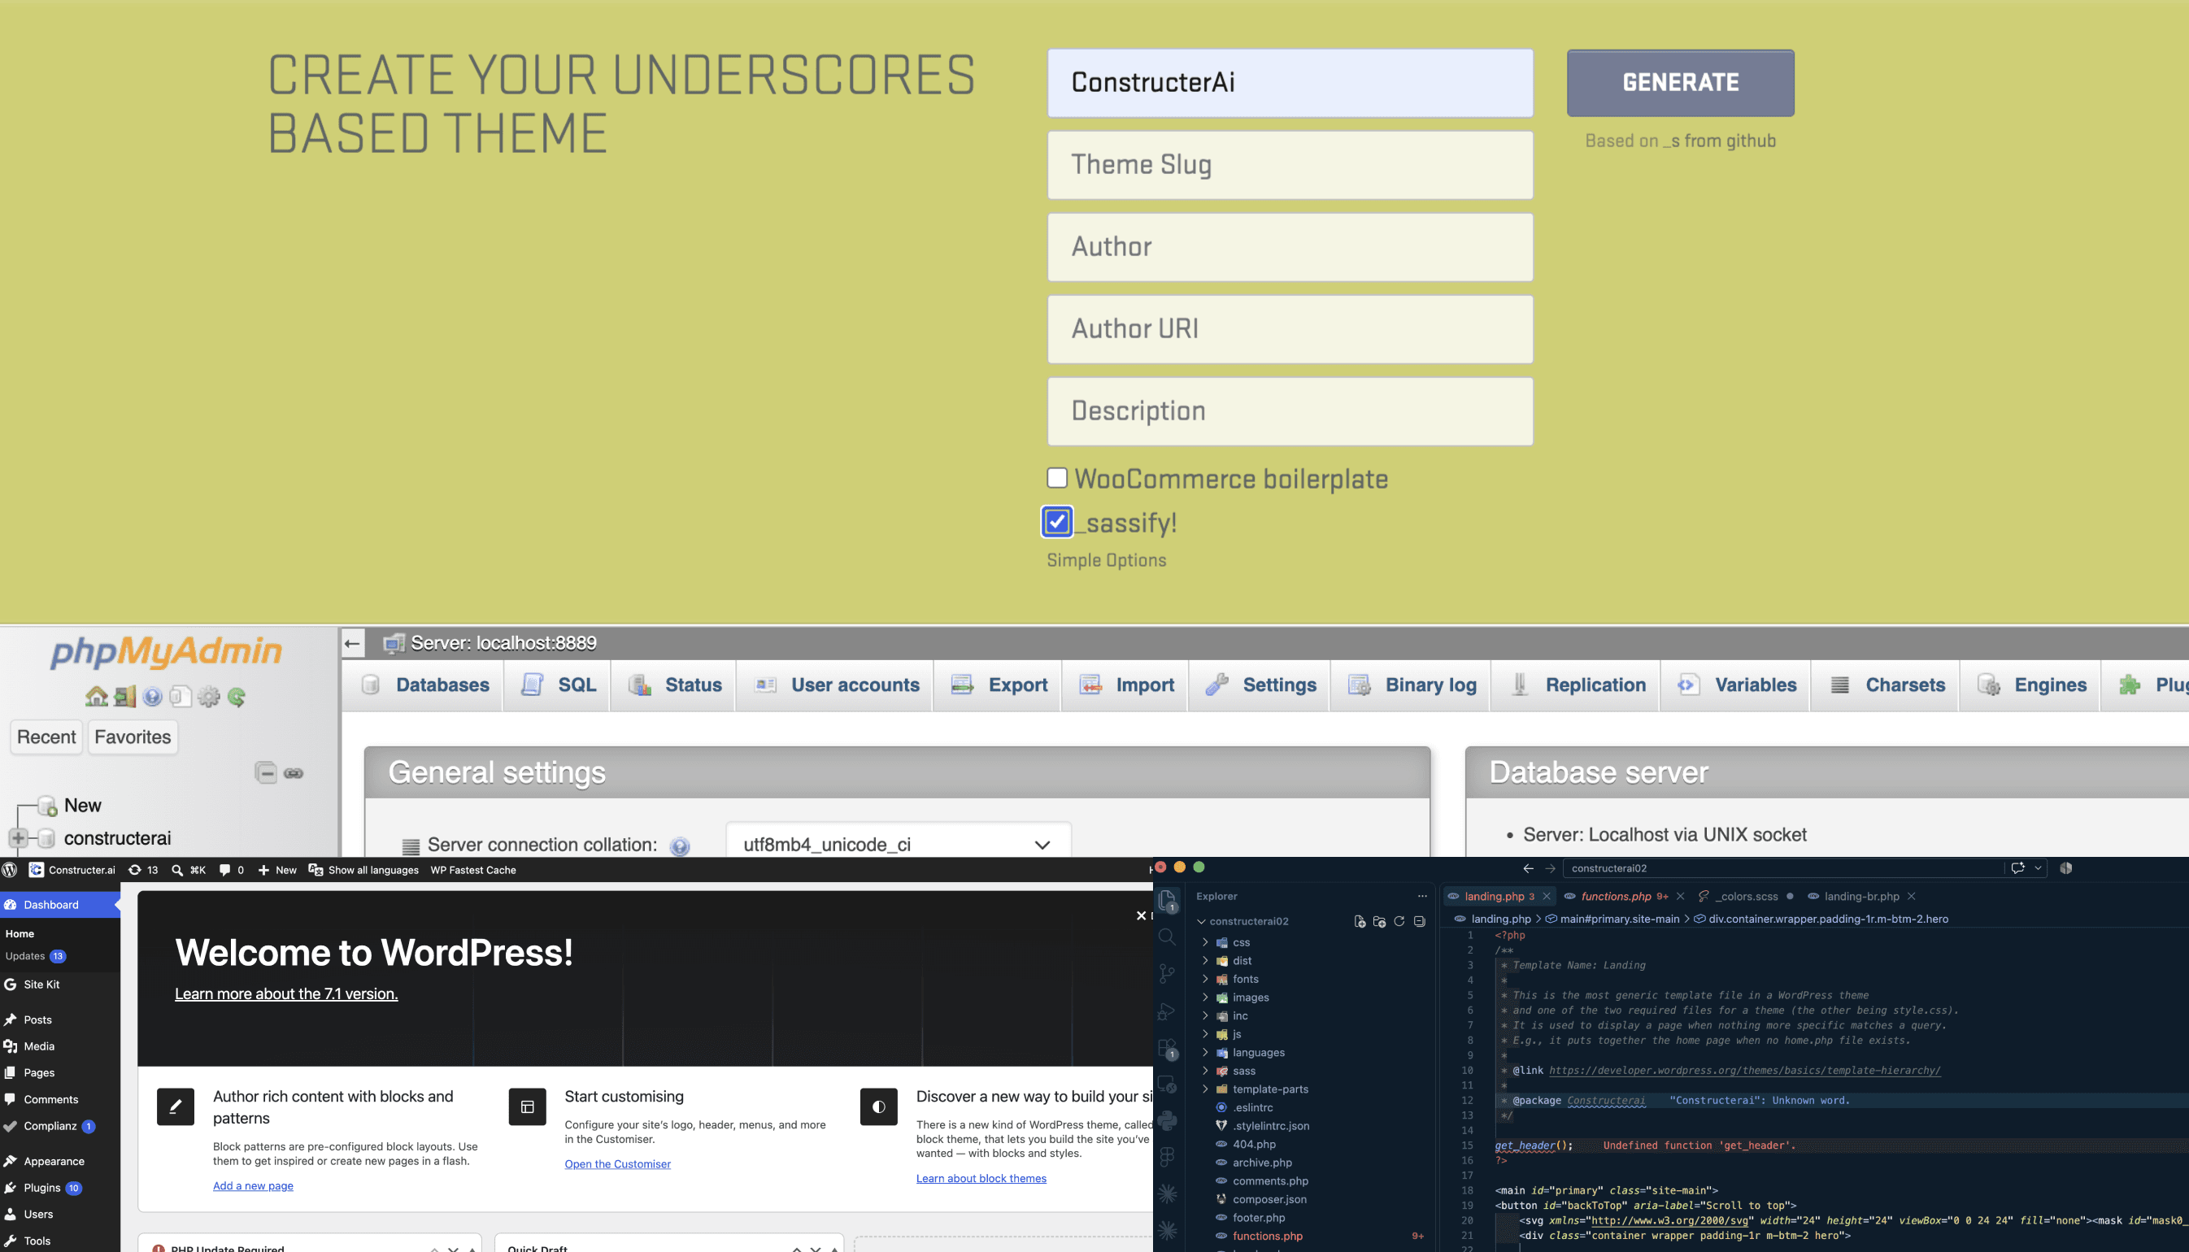
Task: Expand the inc folder in VS Code Explorer
Action: tap(1205, 1015)
